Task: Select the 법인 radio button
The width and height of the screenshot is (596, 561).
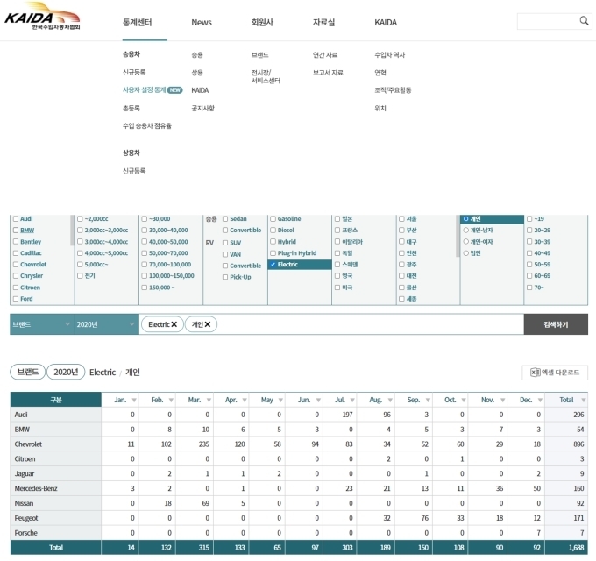Action: point(465,253)
